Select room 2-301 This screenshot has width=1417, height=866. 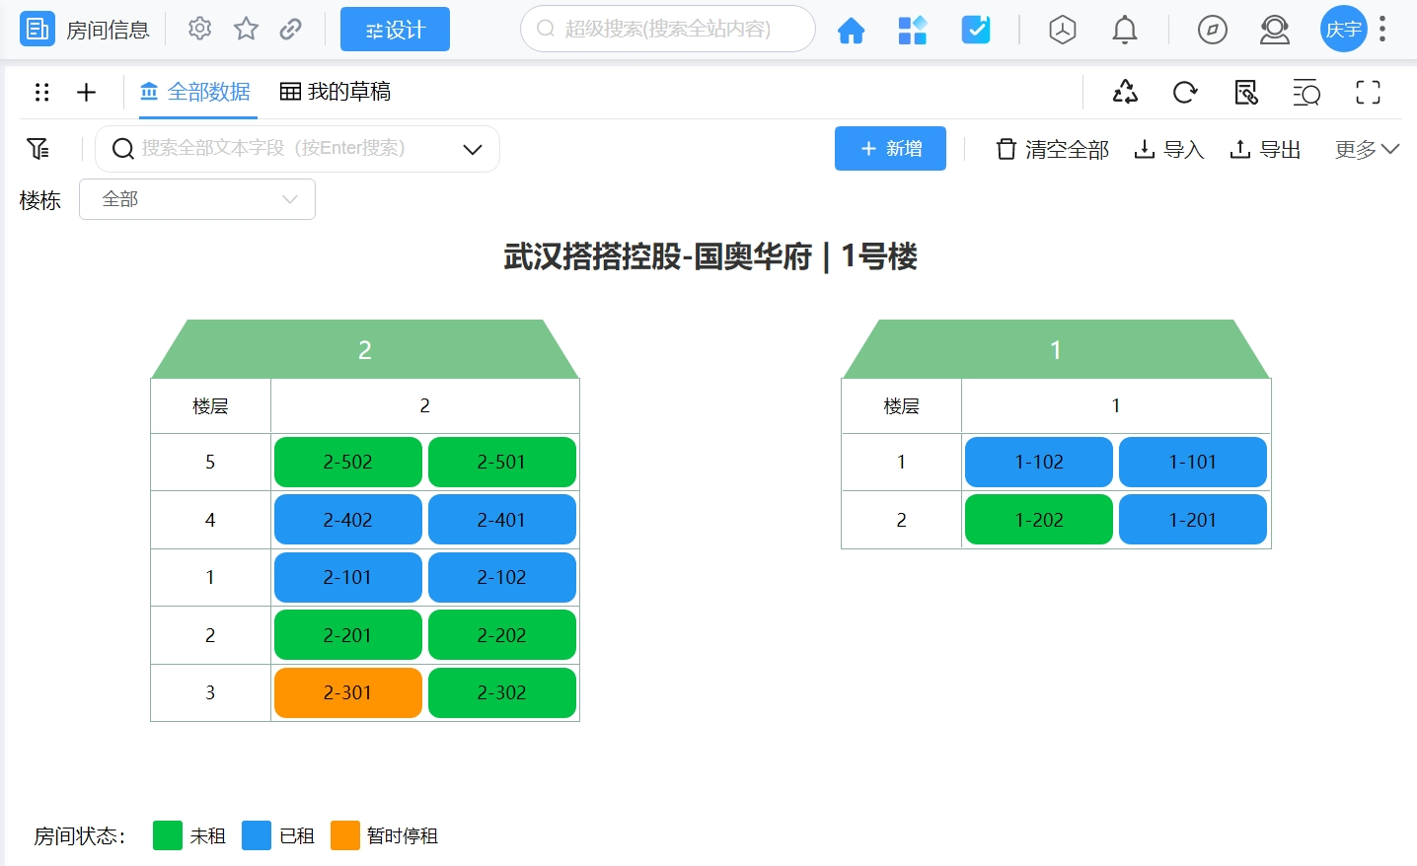[x=347, y=692]
